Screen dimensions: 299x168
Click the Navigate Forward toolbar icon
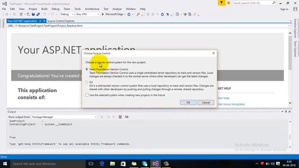[x=14, y=14]
